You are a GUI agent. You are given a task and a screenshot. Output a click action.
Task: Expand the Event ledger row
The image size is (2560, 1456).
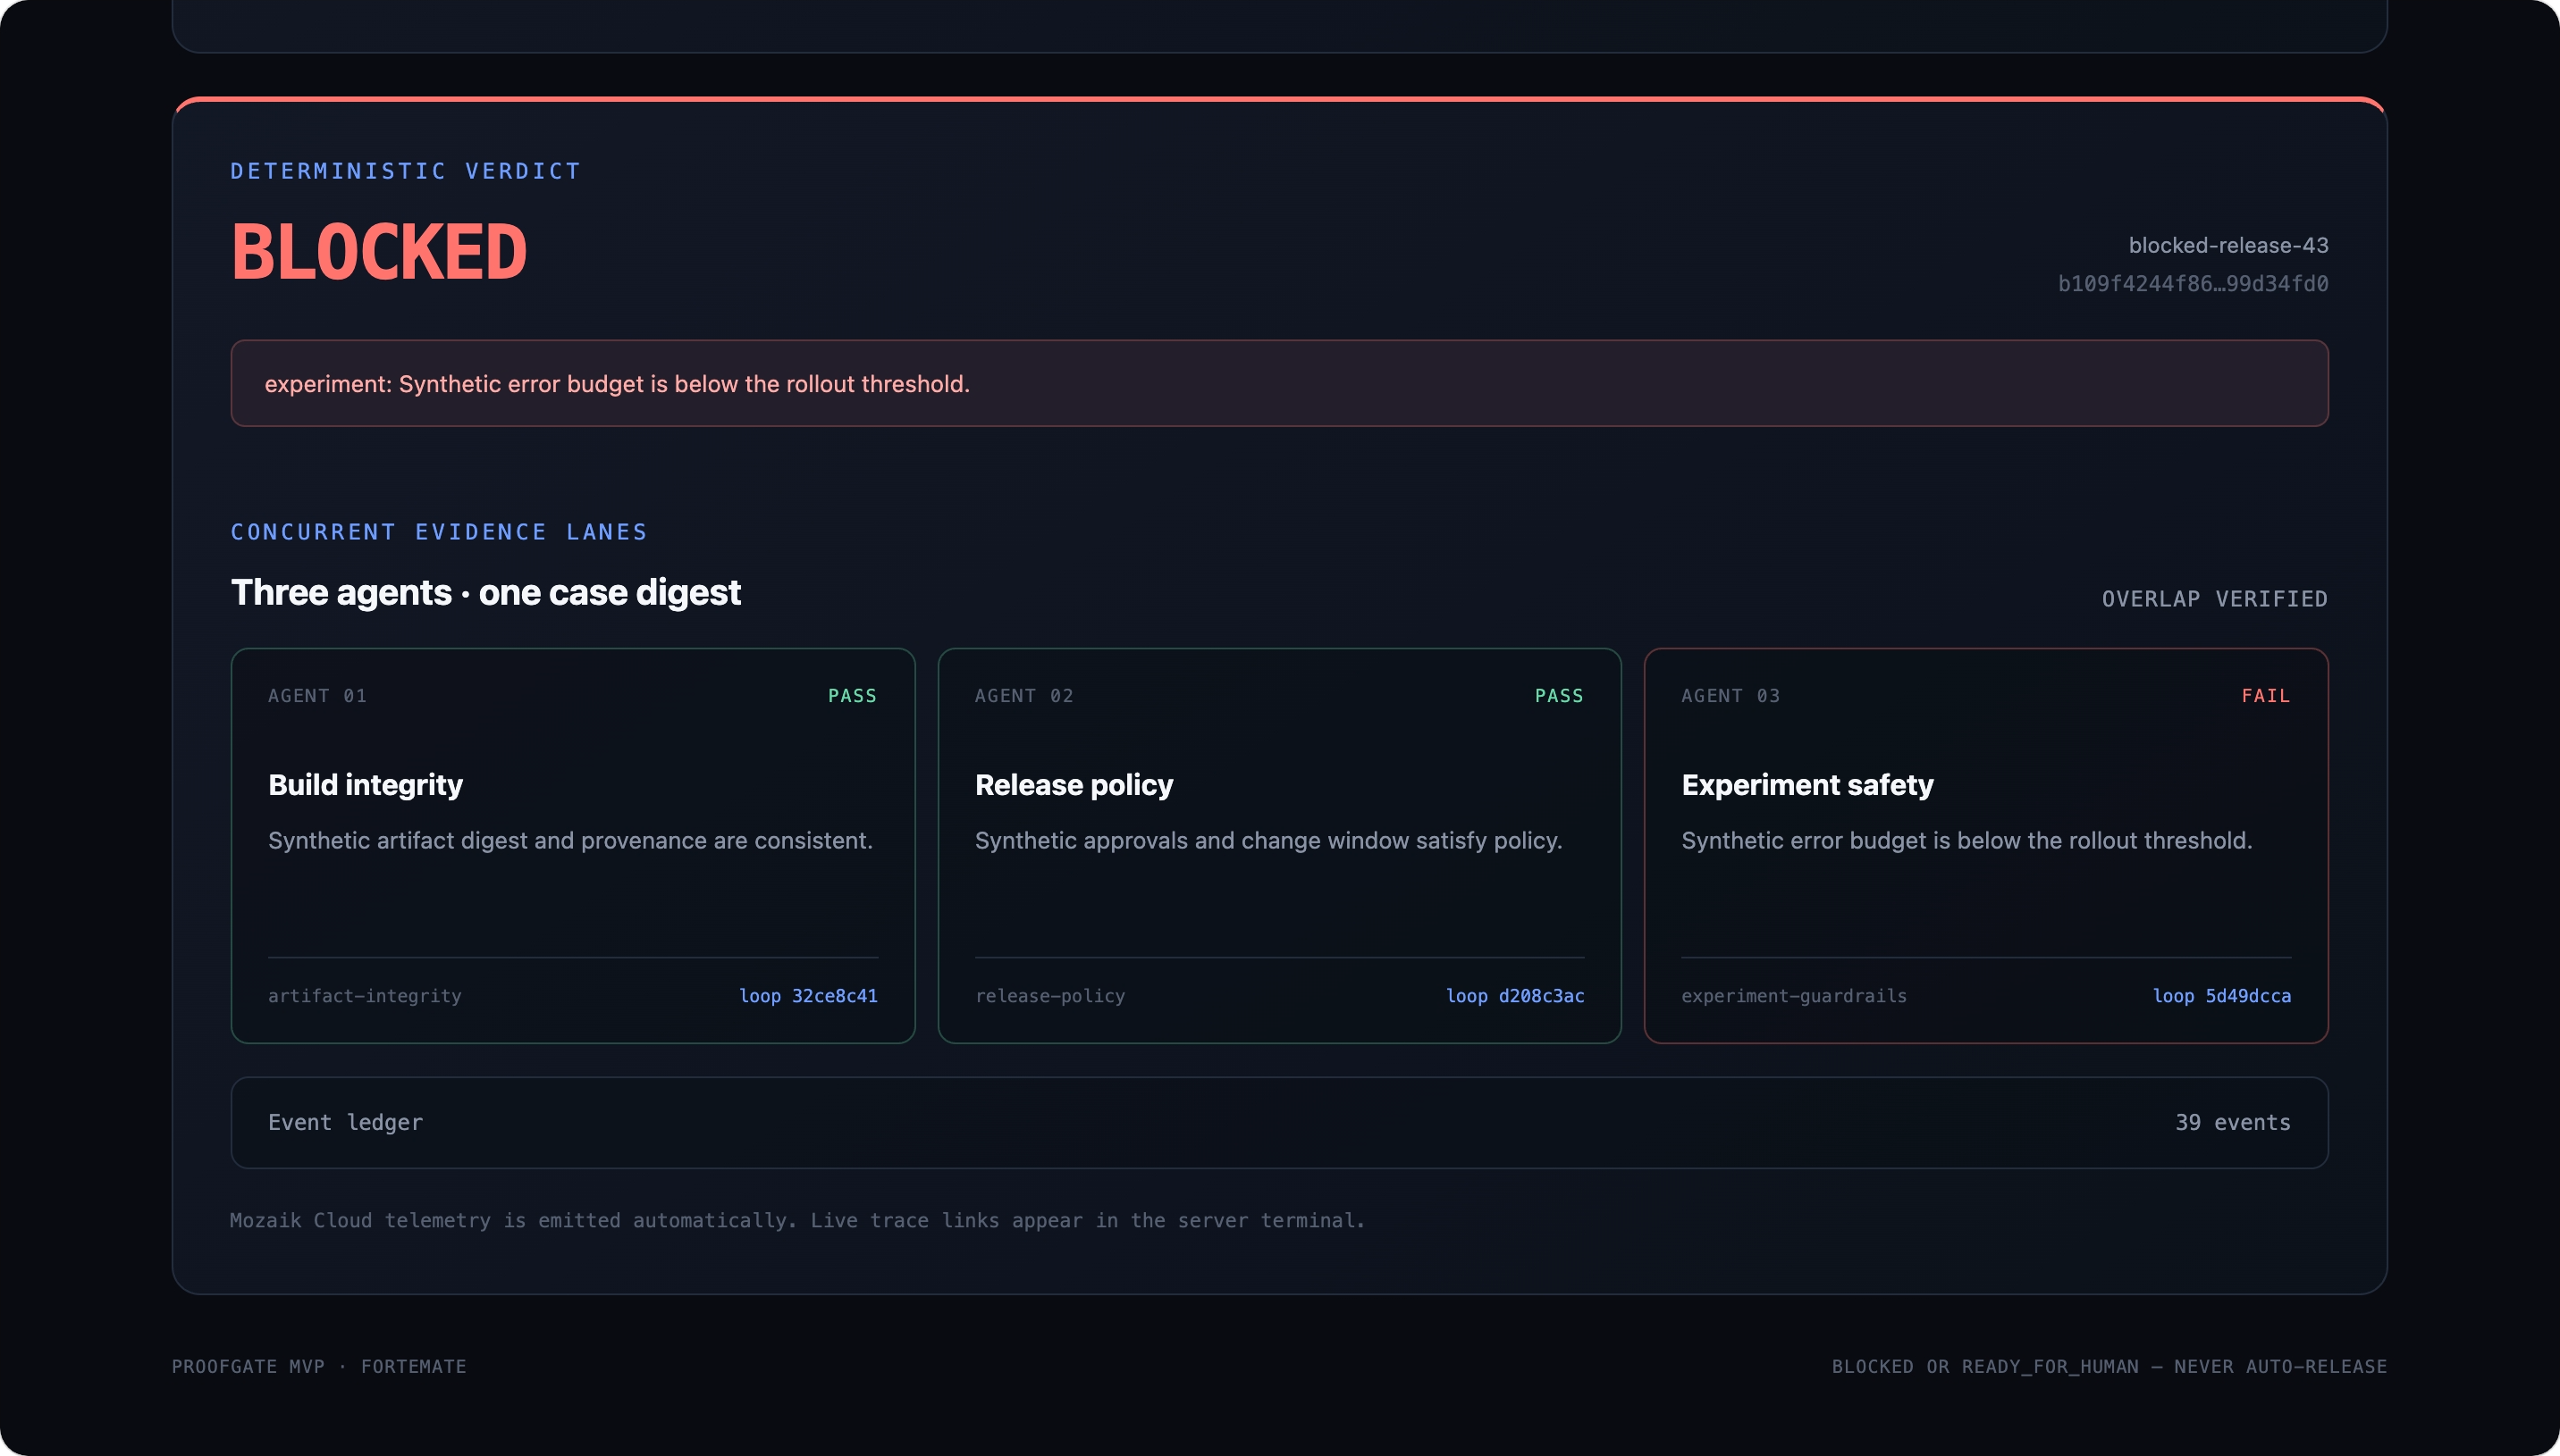pos(1278,1122)
